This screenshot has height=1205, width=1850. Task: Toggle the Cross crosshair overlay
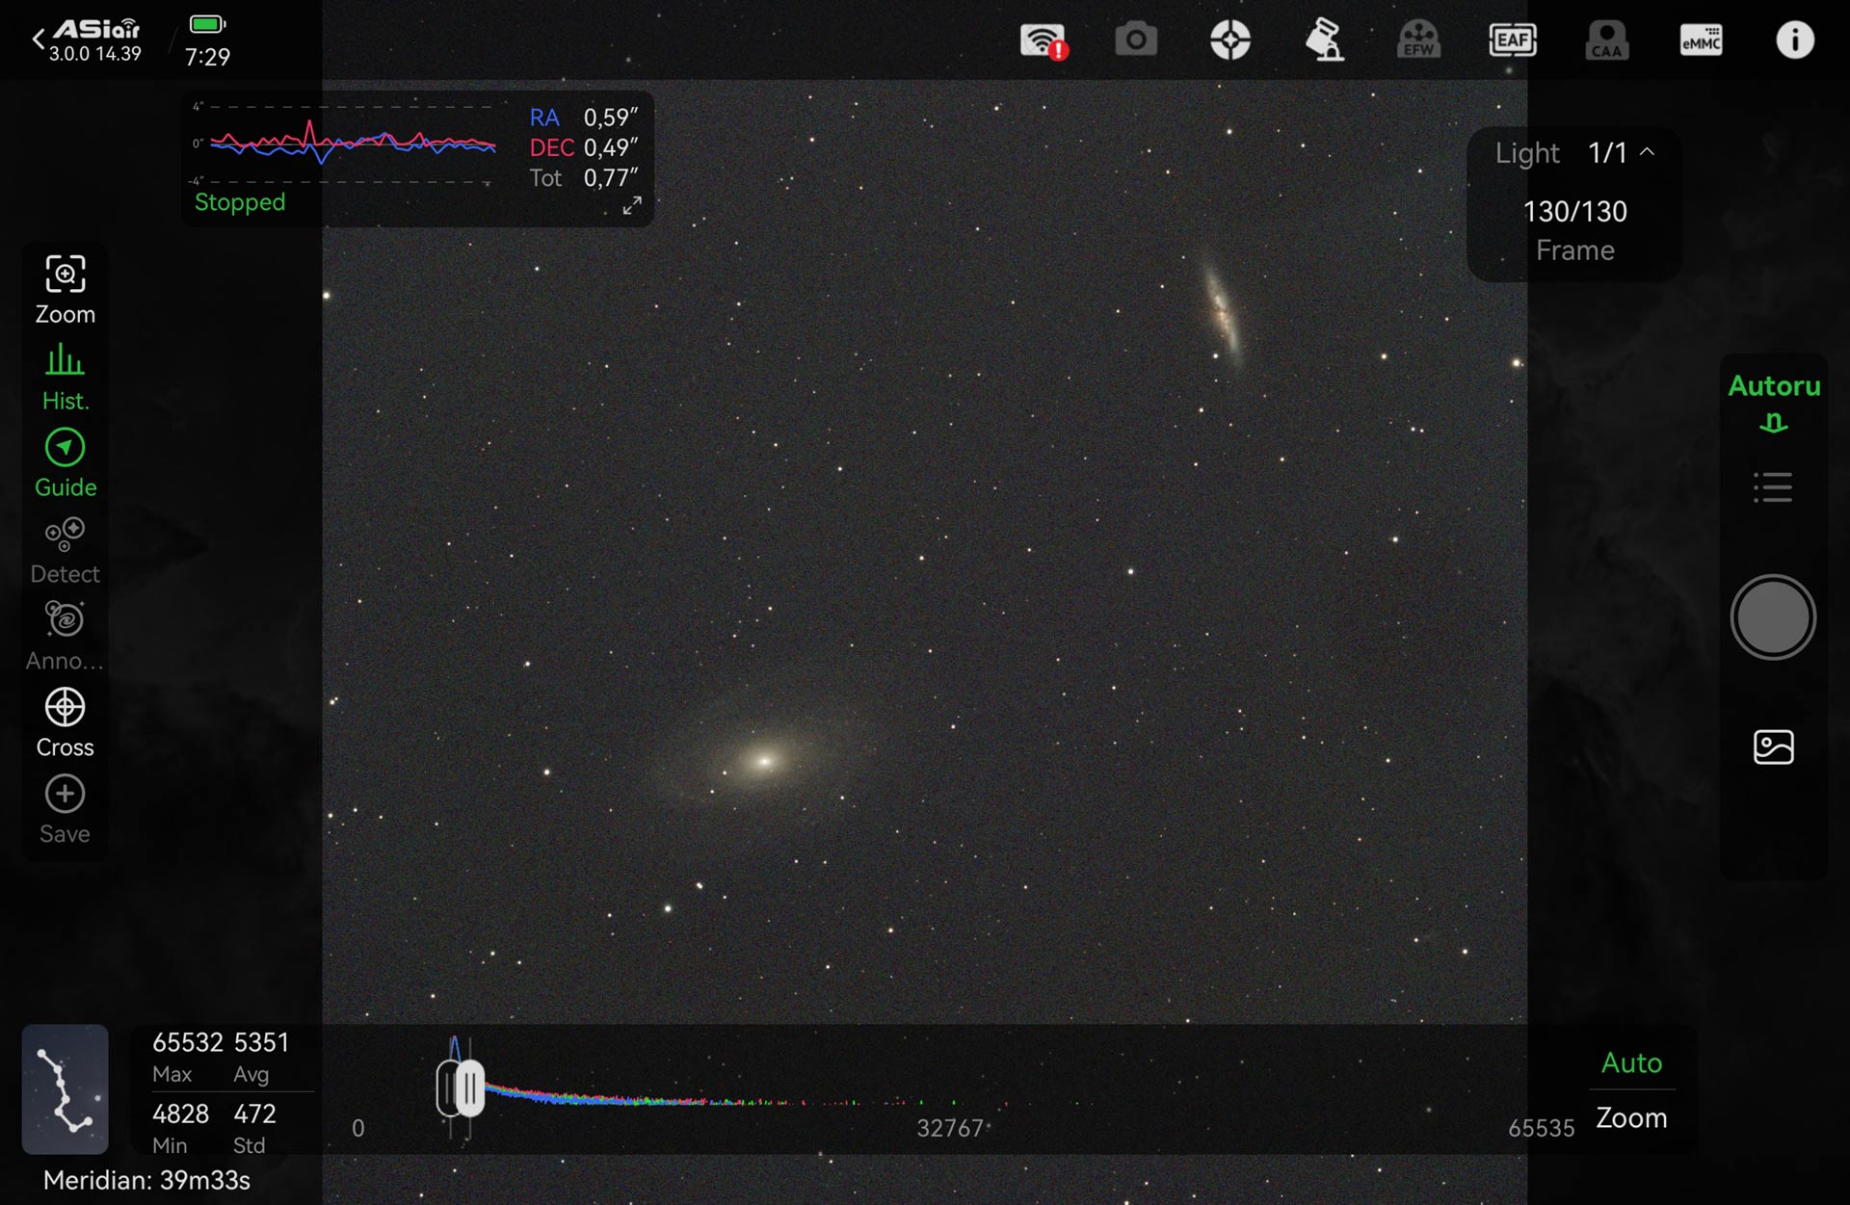click(66, 723)
